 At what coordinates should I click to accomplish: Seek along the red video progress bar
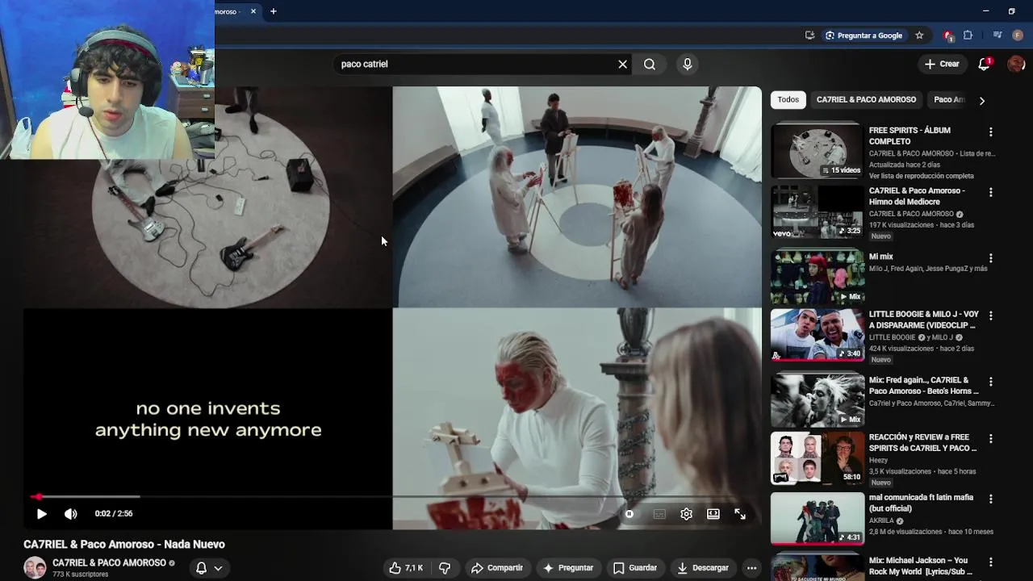pos(392,497)
